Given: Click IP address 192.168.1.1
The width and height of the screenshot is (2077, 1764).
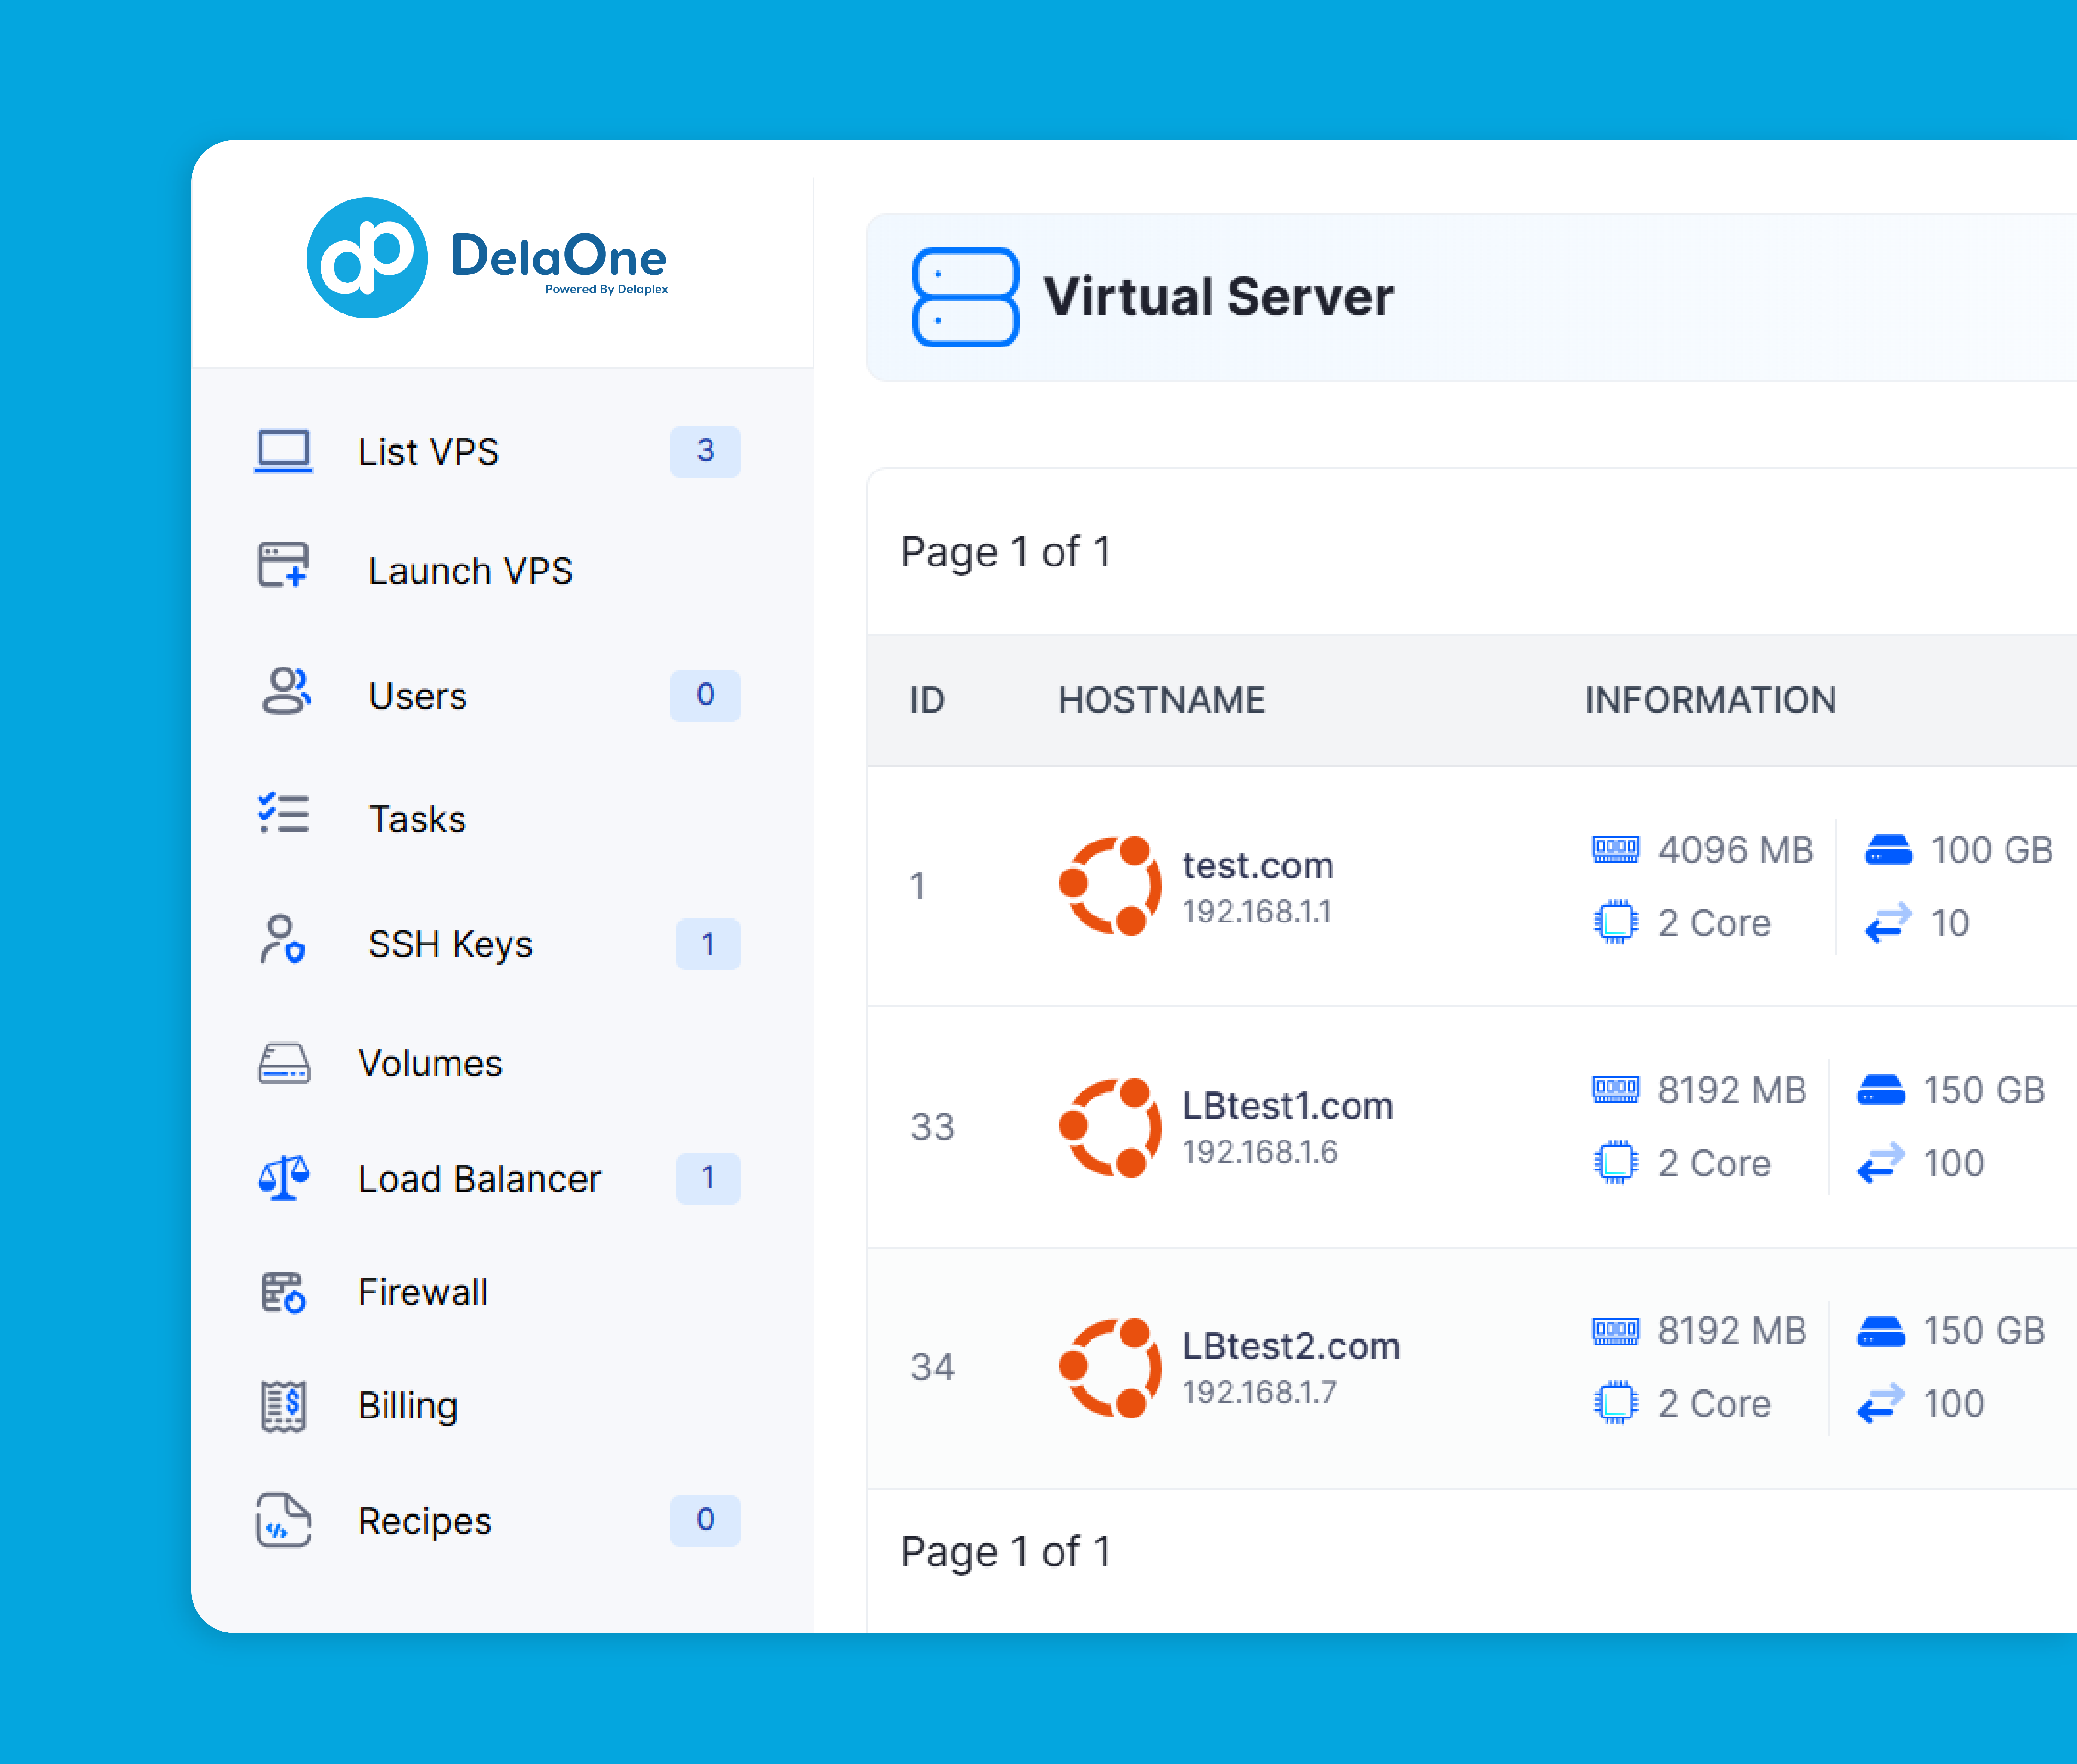Looking at the screenshot, I should pyautogui.click(x=1257, y=912).
